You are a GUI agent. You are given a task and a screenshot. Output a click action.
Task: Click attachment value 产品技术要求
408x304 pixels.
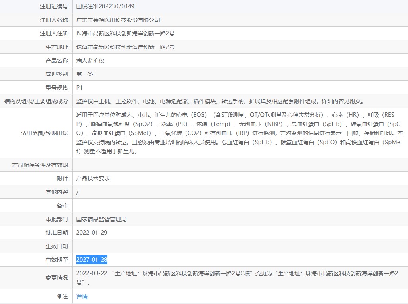tap(93, 178)
